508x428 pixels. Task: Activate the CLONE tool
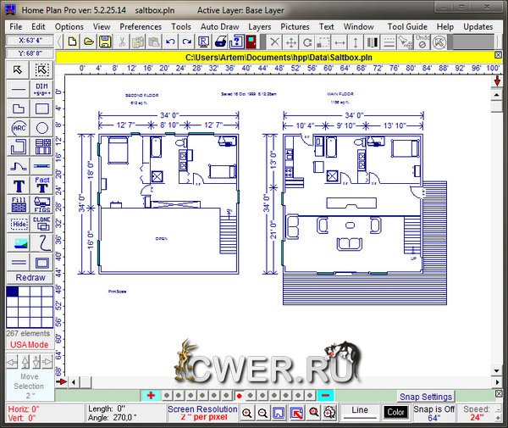41,223
